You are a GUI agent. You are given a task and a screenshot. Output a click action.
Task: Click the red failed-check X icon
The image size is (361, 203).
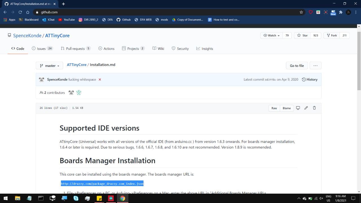[100, 80]
